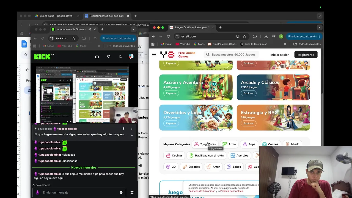The width and height of the screenshot is (352, 198).
Task: Open 'Jobs to level junior' bookmark
Action: (253, 44)
